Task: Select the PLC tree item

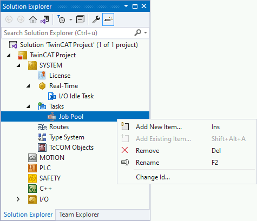Action: pyautogui.click(x=45, y=168)
